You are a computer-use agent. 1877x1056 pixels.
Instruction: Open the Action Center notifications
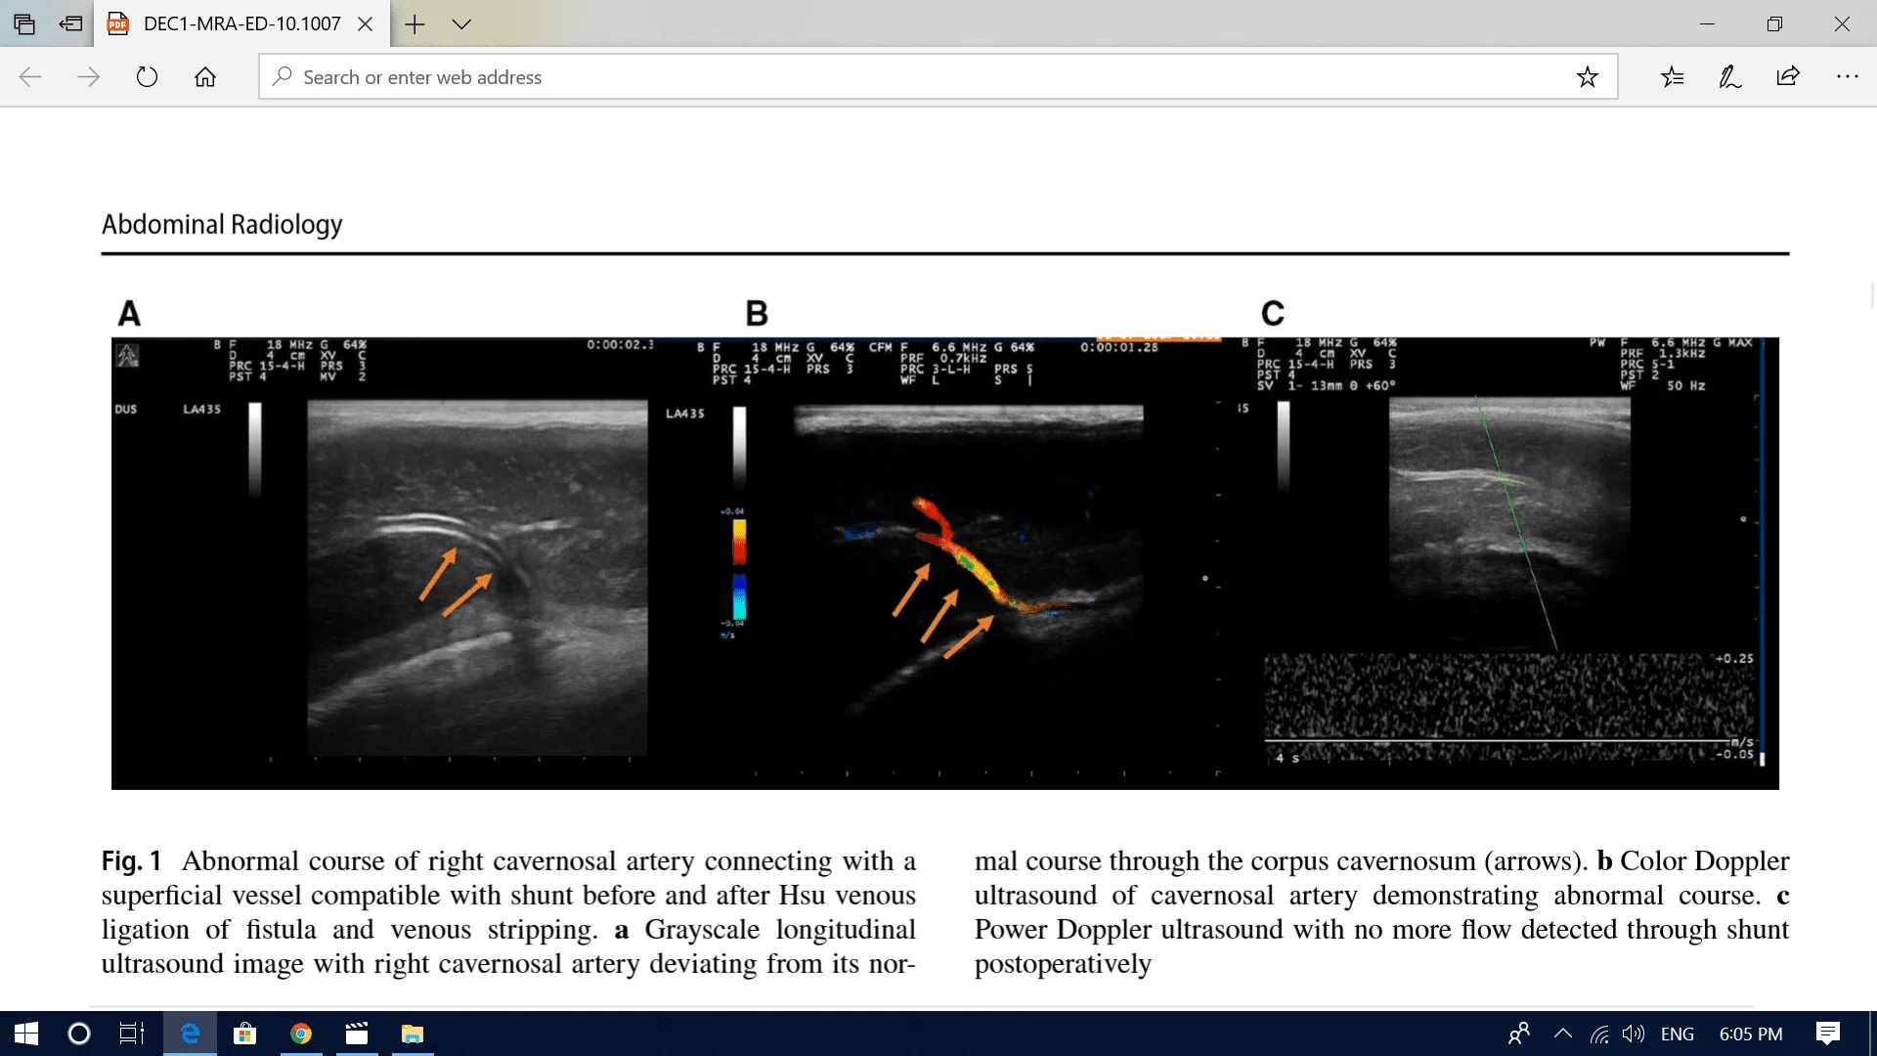1828,1034
